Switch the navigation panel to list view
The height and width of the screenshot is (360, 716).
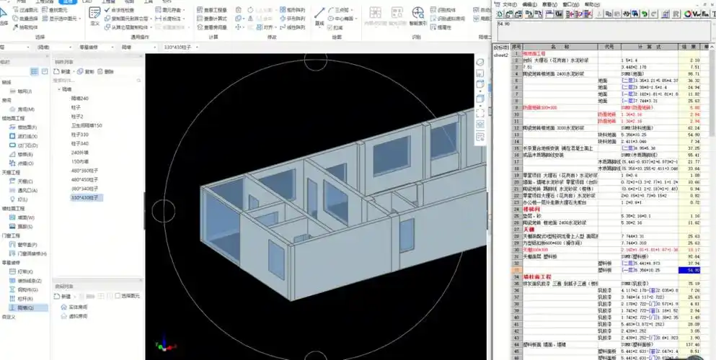pos(34,71)
